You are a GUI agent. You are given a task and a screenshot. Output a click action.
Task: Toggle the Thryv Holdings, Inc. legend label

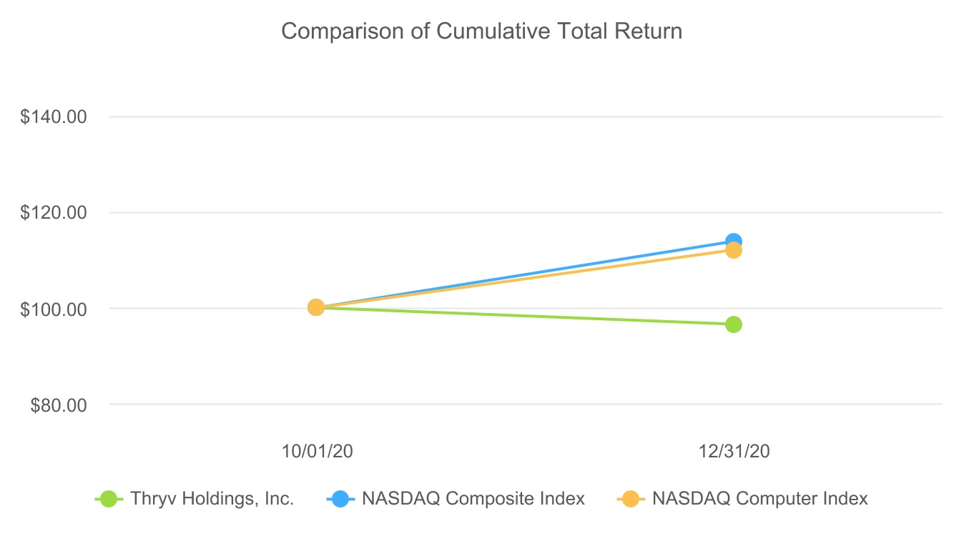pos(212,499)
